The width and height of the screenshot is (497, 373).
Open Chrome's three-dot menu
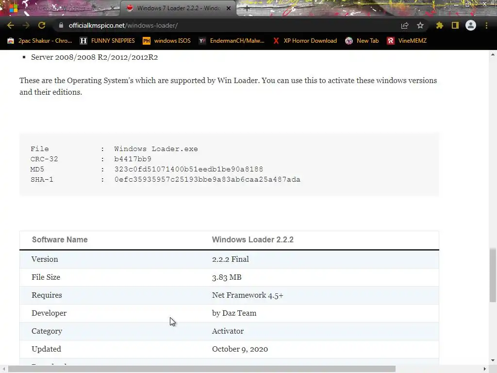[x=486, y=25]
